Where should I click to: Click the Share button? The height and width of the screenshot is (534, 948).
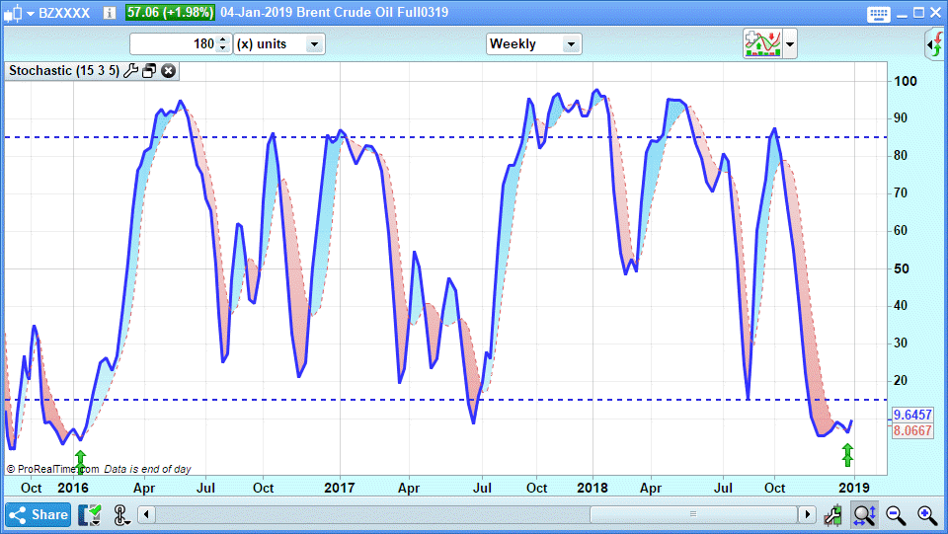39,514
